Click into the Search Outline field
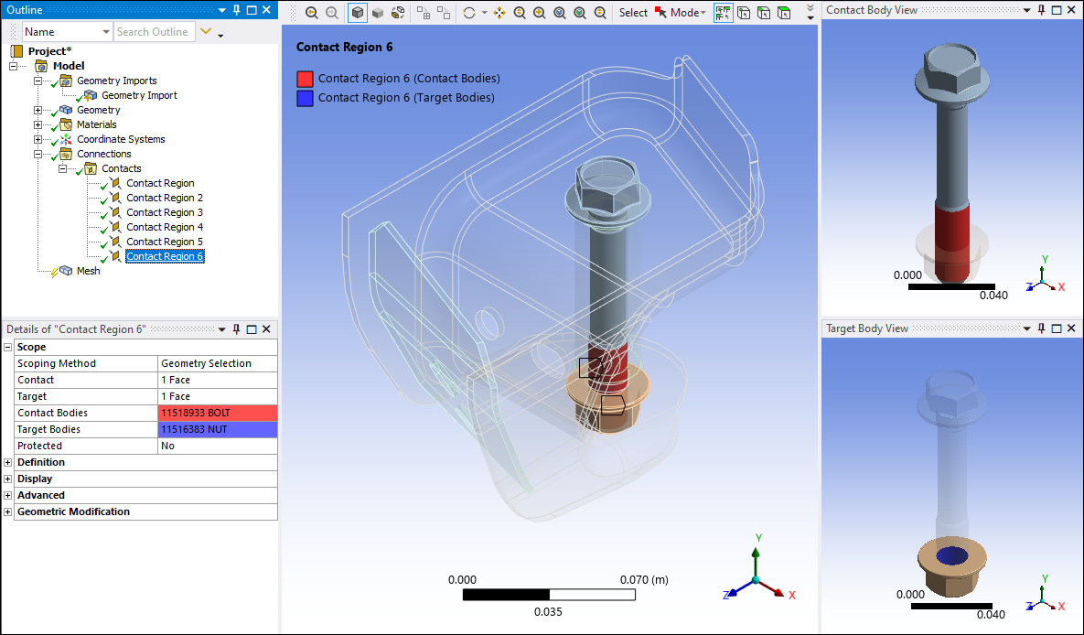The width and height of the screenshot is (1084, 635). point(154,32)
